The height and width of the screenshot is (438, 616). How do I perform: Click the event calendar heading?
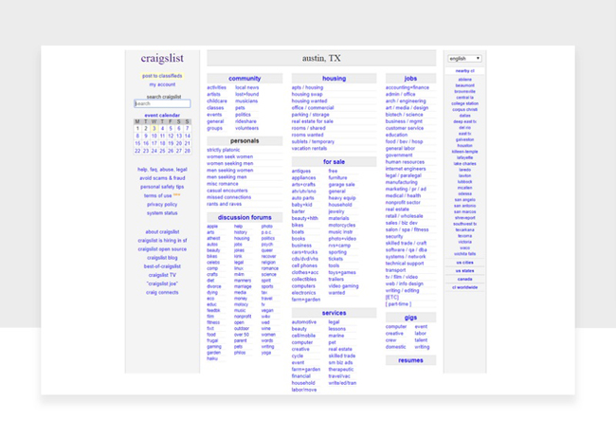tap(162, 115)
